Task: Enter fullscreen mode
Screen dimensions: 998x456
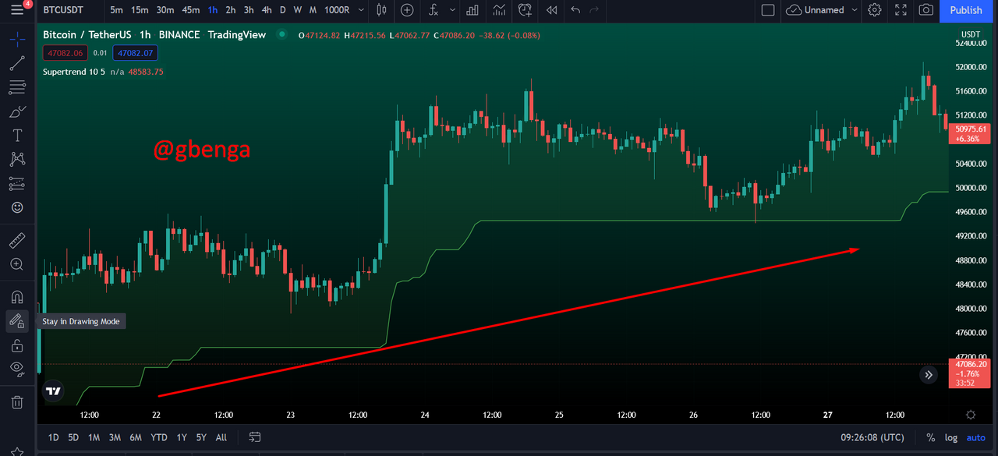Action: click(x=901, y=10)
